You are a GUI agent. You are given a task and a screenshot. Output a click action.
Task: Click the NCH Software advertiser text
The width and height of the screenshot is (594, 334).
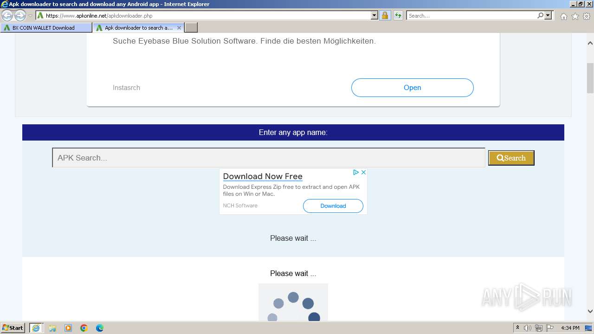click(240, 206)
